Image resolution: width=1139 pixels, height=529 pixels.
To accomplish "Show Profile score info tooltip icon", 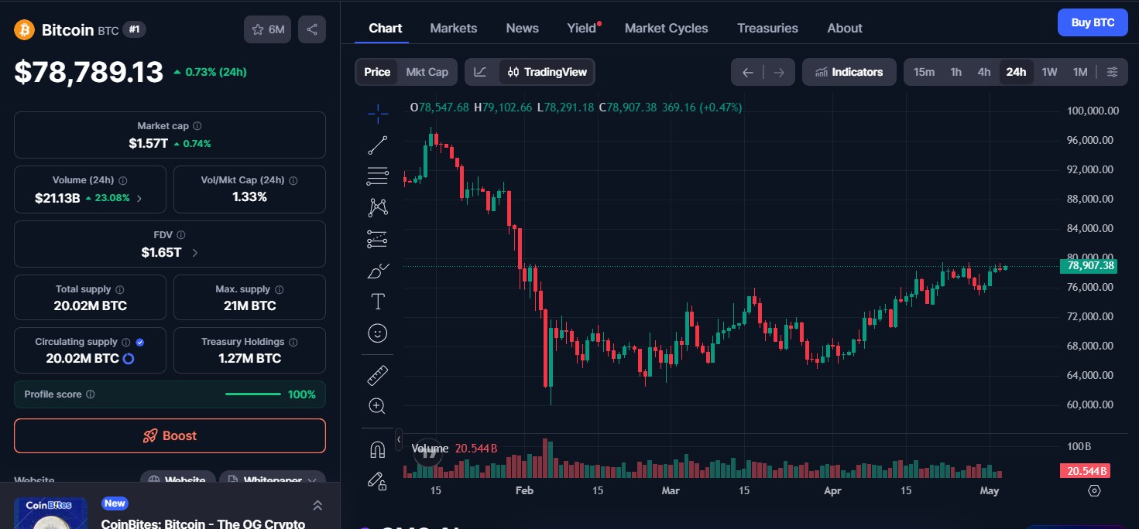I will 91,394.
